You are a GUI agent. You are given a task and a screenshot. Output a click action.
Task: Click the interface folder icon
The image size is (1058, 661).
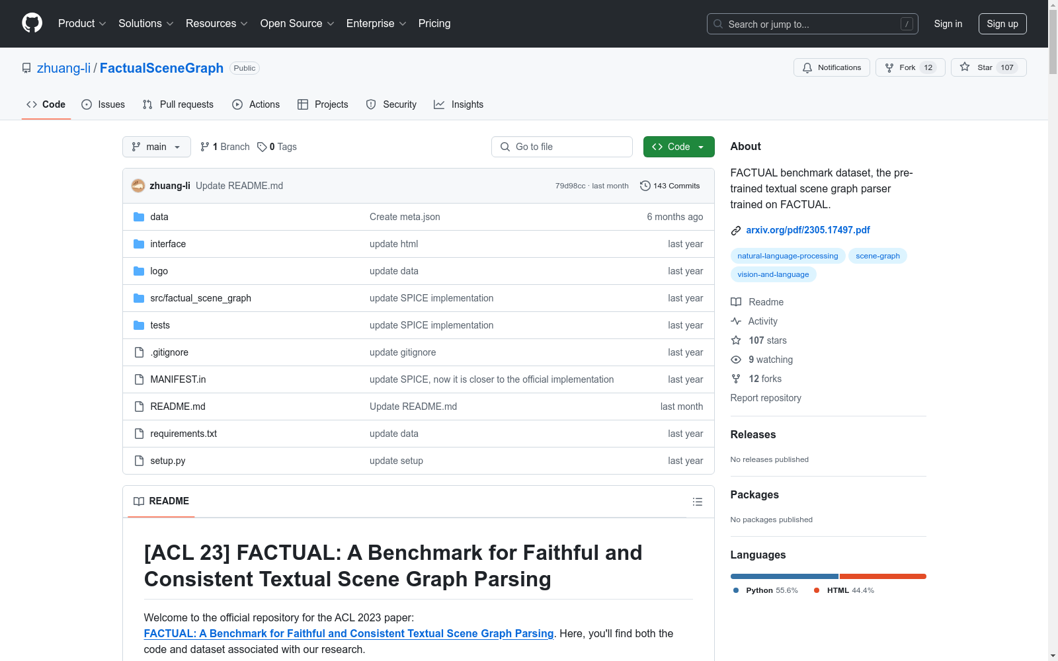139,244
